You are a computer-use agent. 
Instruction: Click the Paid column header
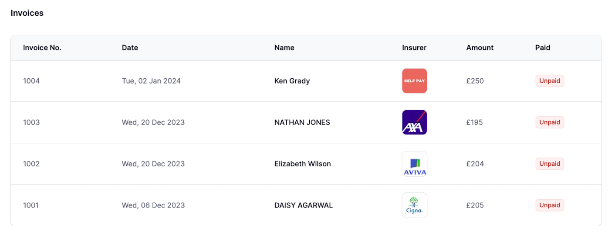pyautogui.click(x=543, y=48)
